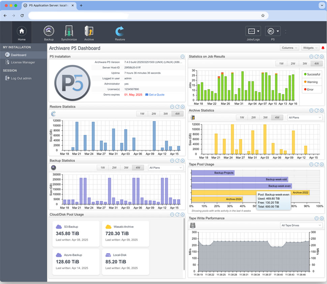The width and height of the screenshot is (327, 284).
Task: Open the S3-Backup pool card
Action: pos(76,234)
